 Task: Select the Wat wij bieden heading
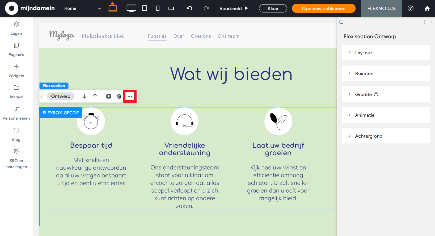[x=231, y=74]
